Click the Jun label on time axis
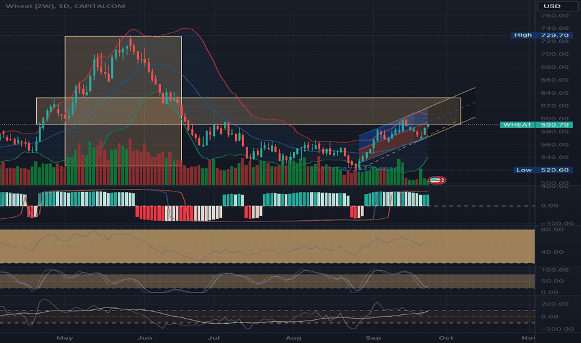Viewport: 581px width, 343px height. [145, 338]
